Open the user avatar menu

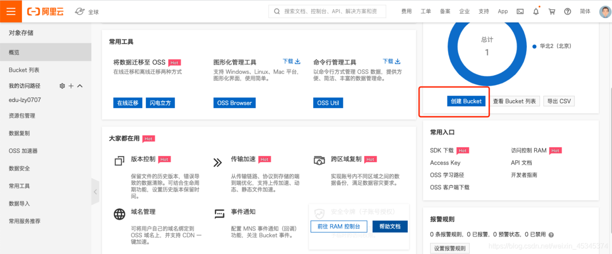pos(605,12)
